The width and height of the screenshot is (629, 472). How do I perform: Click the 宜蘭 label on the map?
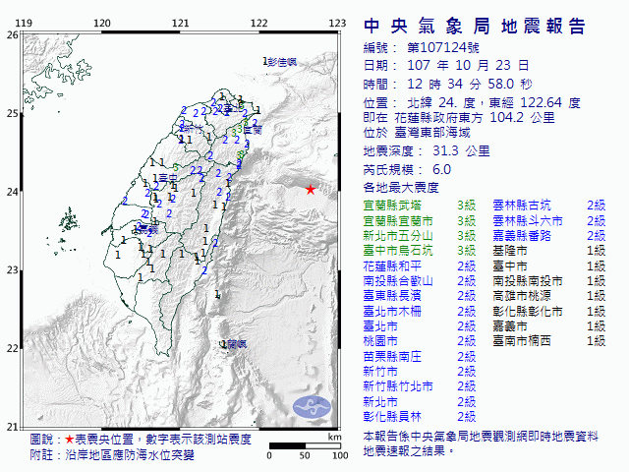[x=253, y=130]
